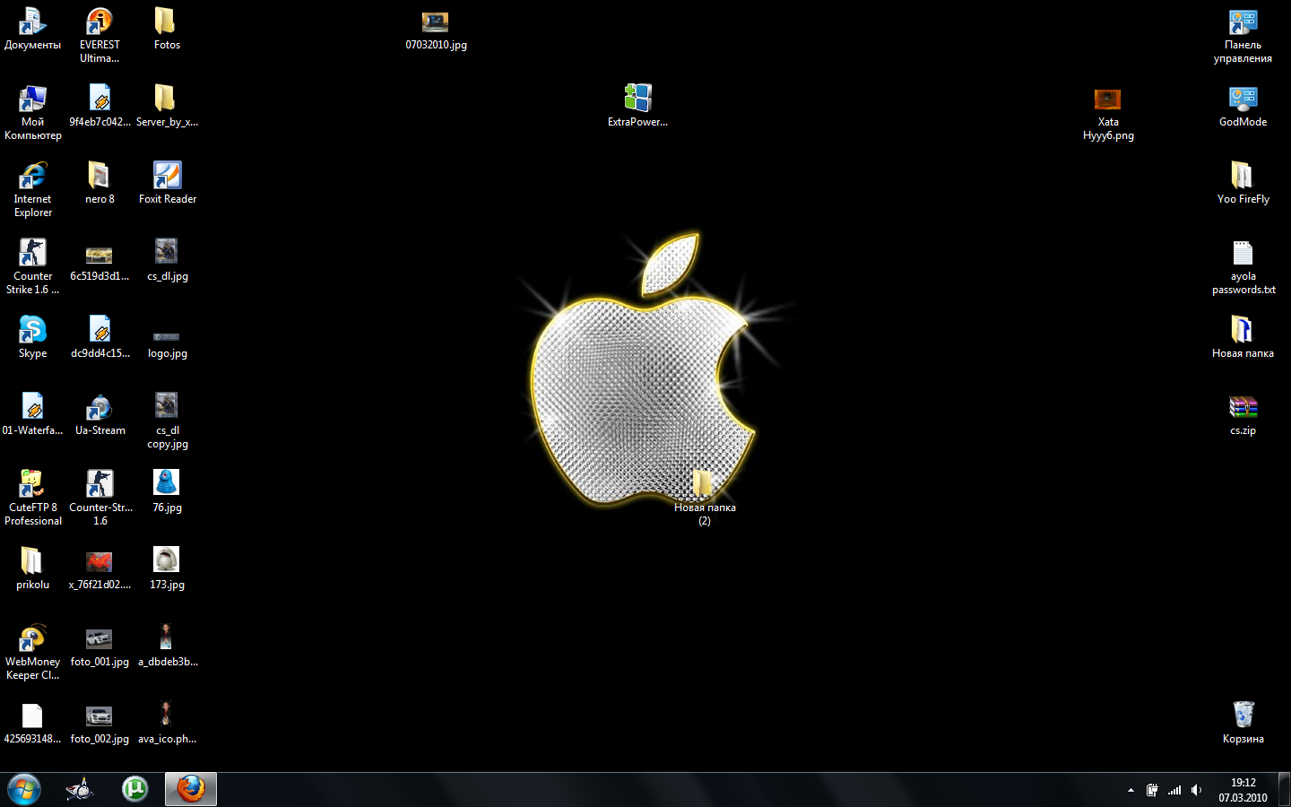The image size is (1291, 807).
Task: Select the WebMoney Keeper shortcut
Action: click(x=32, y=652)
